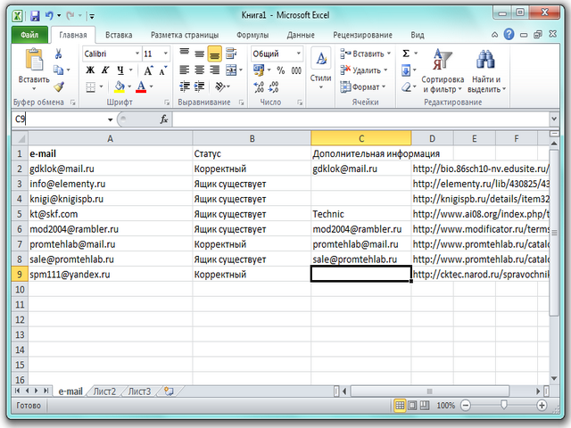Switch to the Рецензирование tab

[x=363, y=36]
